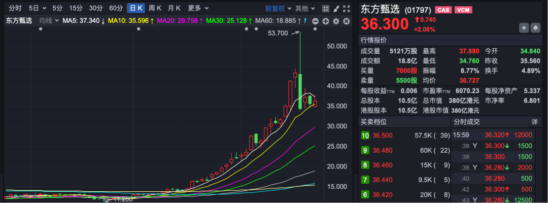Open trade details with 详 button
Image resolution: width=548 pixels, height=203 pixels.
point(535,122)
